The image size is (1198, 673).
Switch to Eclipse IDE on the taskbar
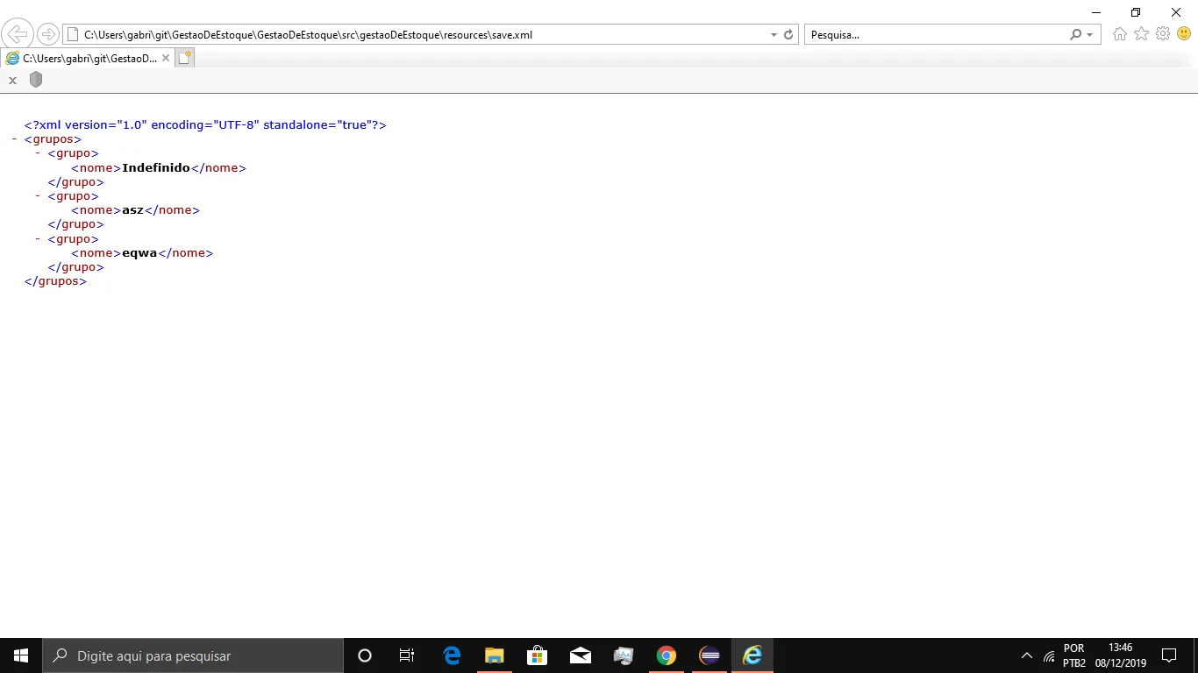pyautogui.click(x=710, y=655)
